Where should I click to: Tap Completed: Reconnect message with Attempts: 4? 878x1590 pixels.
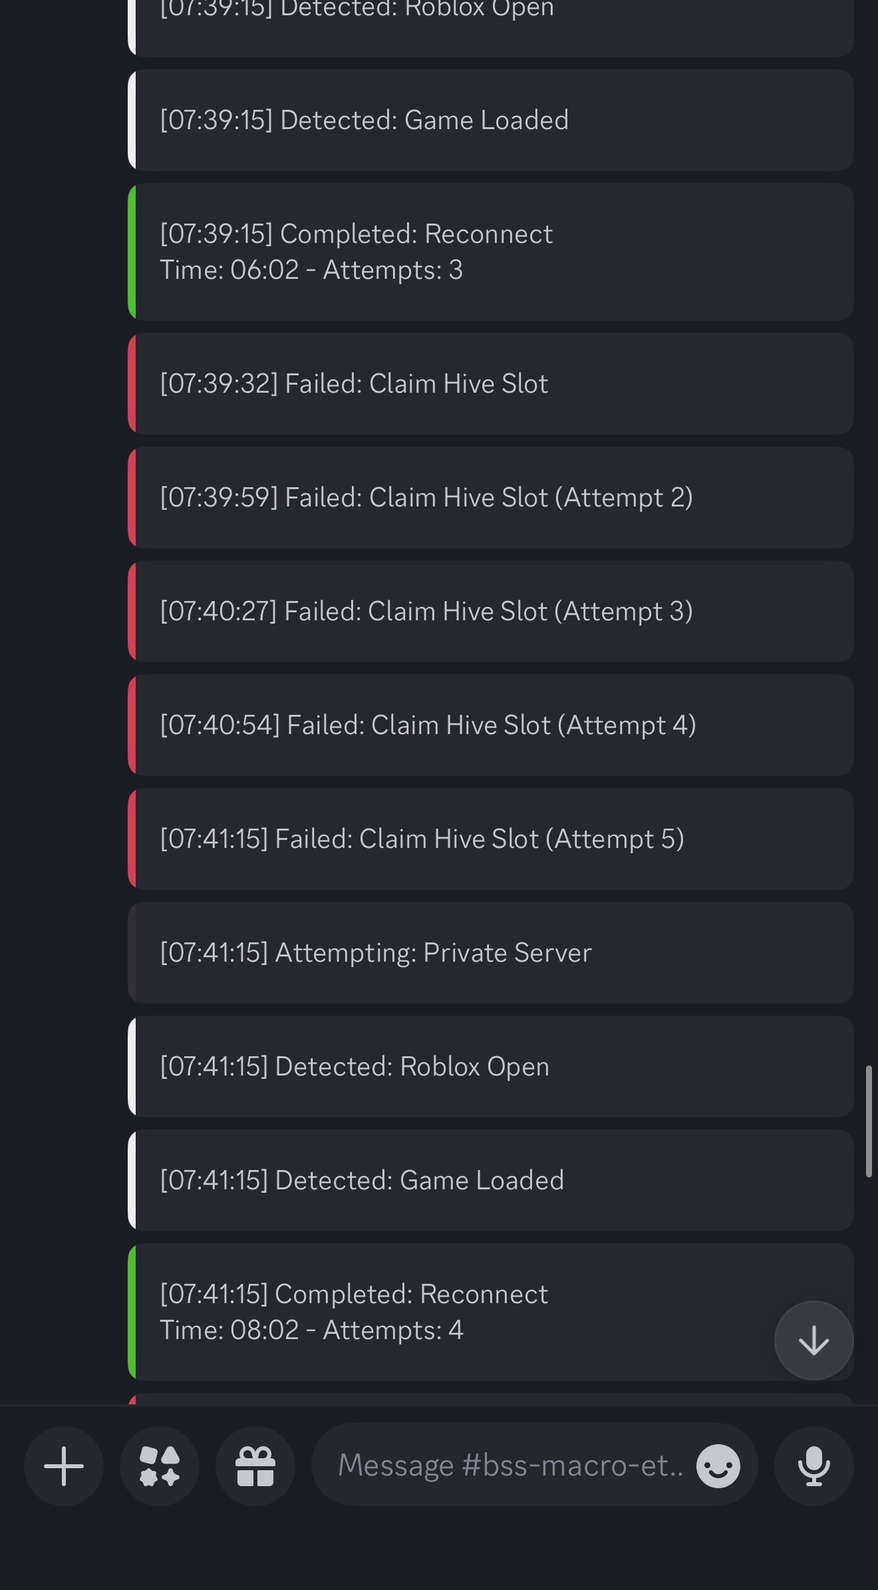coord(491,1312)
